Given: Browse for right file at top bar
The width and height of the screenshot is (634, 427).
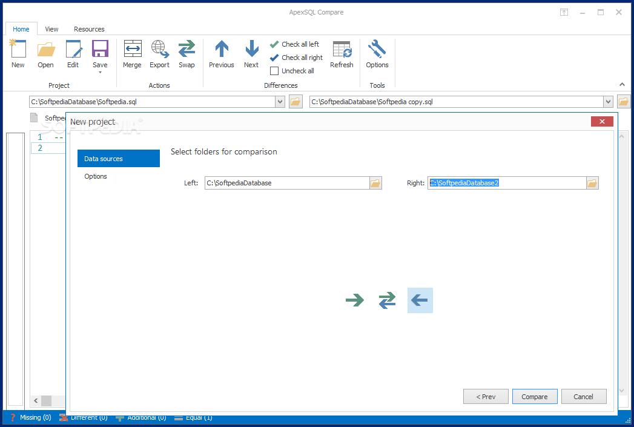Looking at the screenshot, I should point(624,102).
